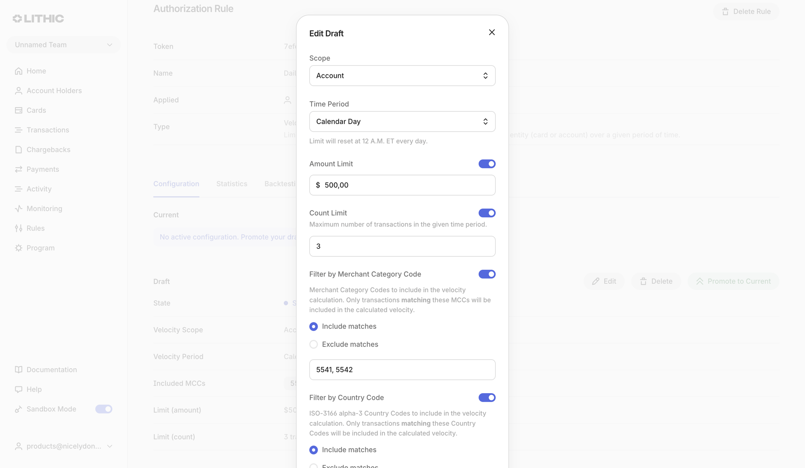This screenshot has height=468, width=805.
Task: Click the Count Limit input field
Action: coord(402,246)
